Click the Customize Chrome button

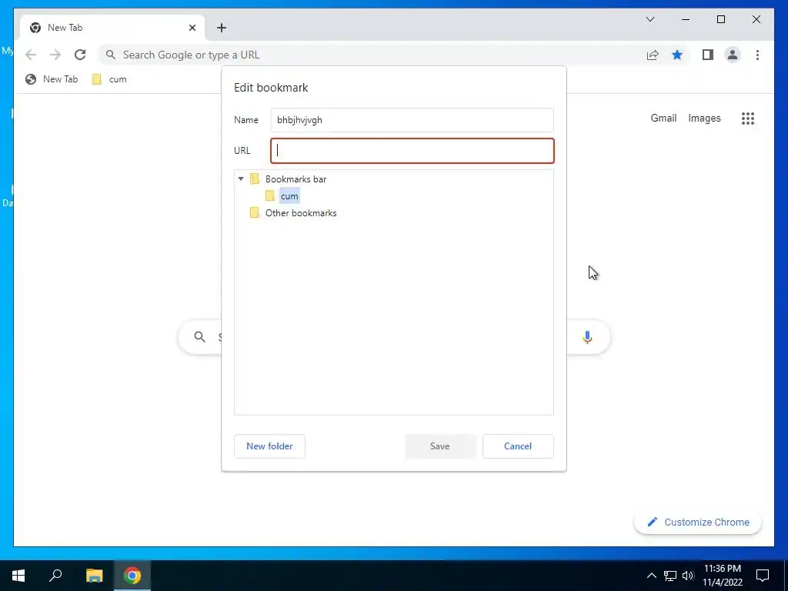click(698, 523)
